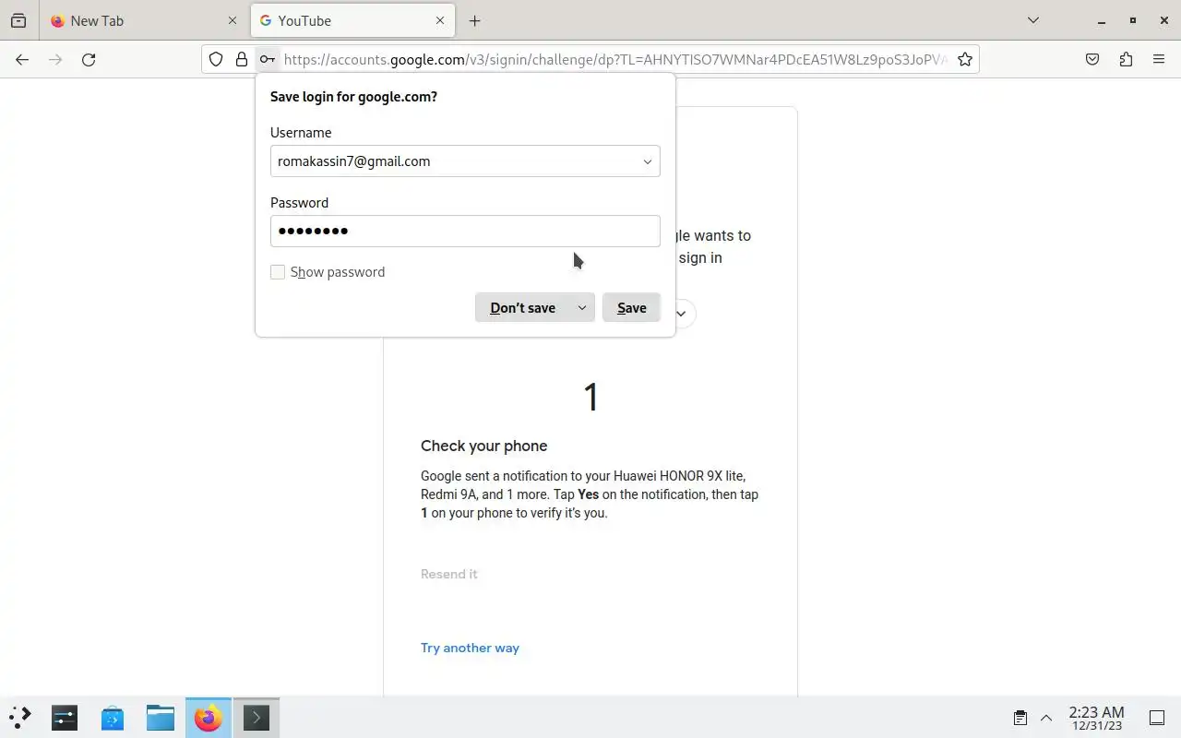Open a new tab with plus button

[x=474, y=20]
